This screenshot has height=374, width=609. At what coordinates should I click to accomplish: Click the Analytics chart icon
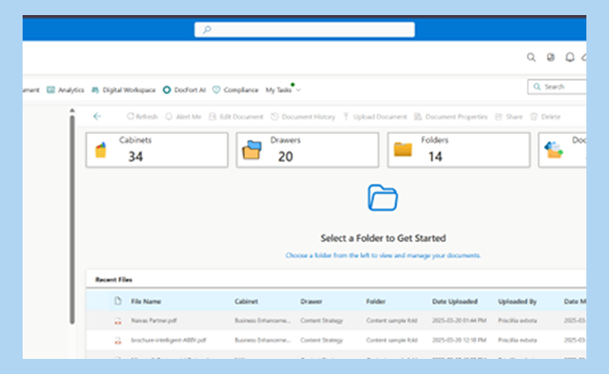coord(51,90)
